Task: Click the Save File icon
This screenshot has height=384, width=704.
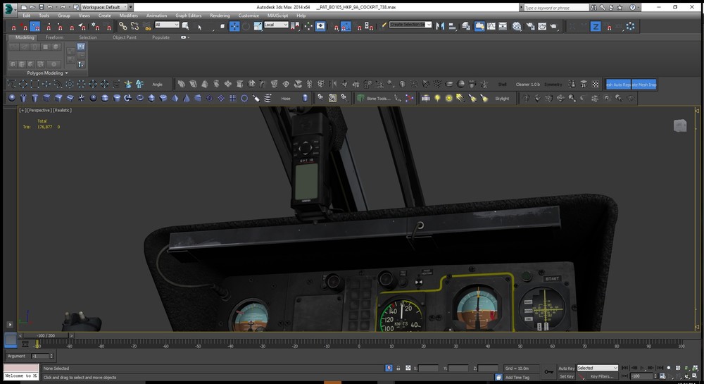Action: pyautogui.click(x=42, y=7)
